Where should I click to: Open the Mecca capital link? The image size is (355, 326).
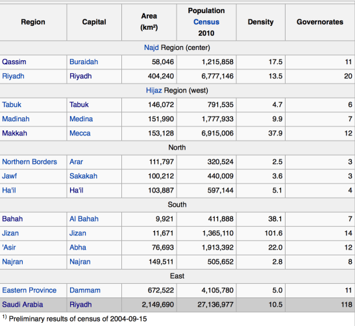80,133
